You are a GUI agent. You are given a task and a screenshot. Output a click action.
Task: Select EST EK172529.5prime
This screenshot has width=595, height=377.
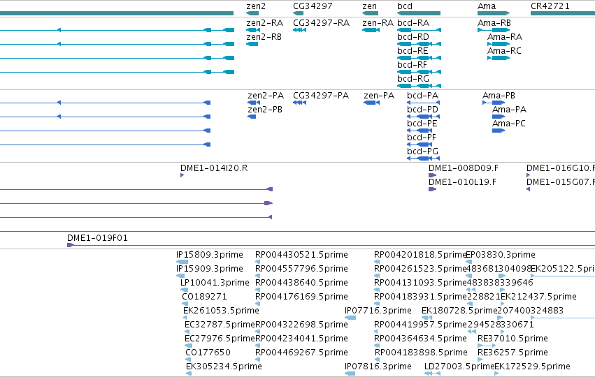tap(496, 374)
